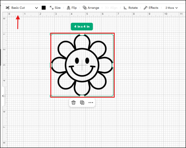Click the bottom-left corner selection handle

51,96
